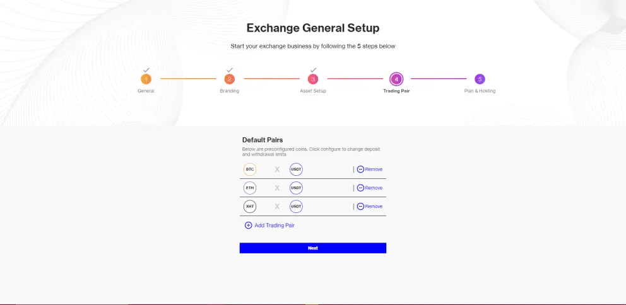
Task: Click the ETH coin icon
Action: (x=250, y=188)
